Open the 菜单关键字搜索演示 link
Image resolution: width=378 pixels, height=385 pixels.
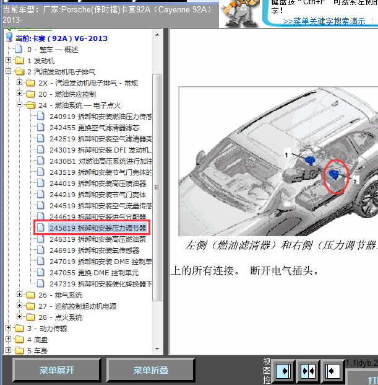324,21
